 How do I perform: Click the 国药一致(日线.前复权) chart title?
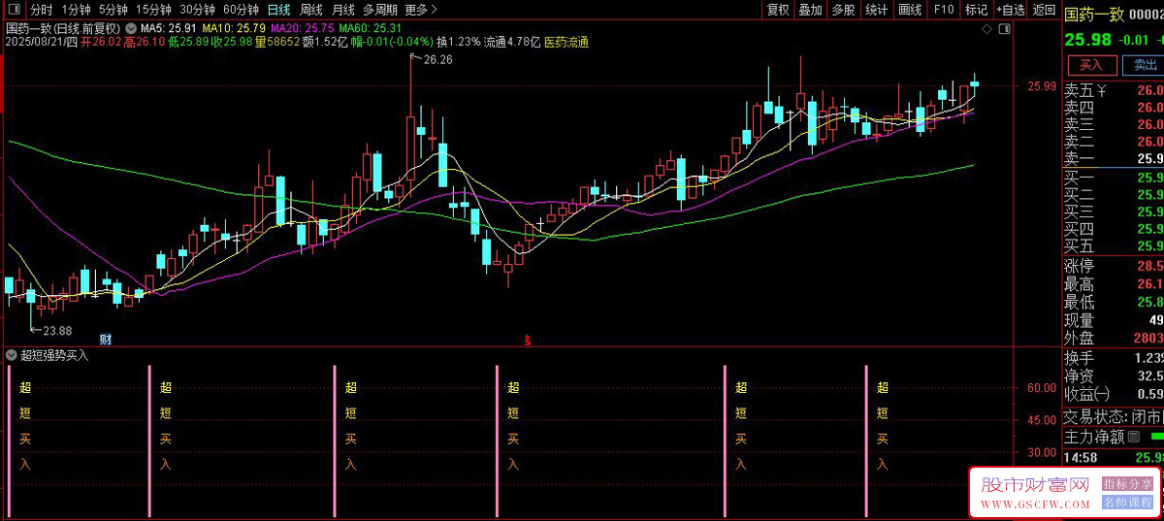[63, 29]
